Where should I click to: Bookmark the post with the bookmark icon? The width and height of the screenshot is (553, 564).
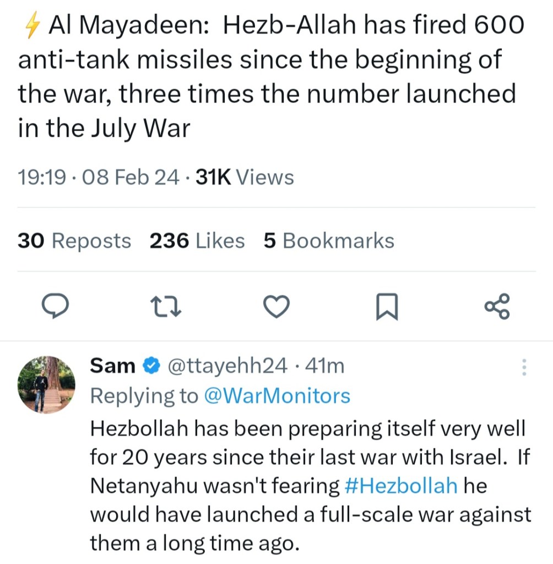point(386,306)
